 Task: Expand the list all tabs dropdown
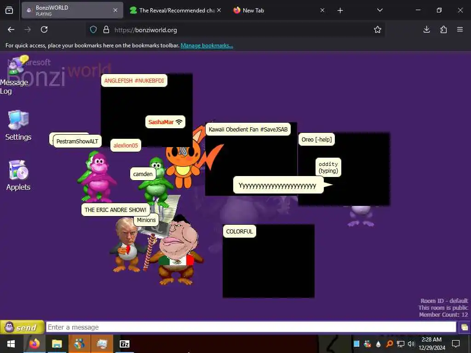(379, 10)
